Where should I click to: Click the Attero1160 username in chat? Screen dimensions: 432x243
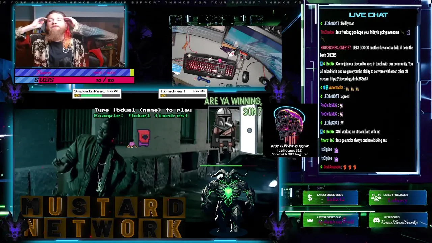point(328,140)
